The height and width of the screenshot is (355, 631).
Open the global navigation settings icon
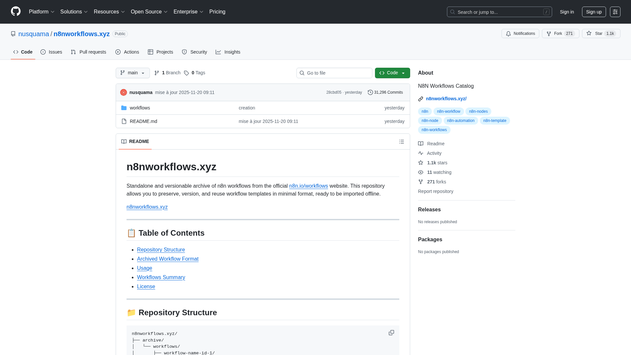pos(615,12)
